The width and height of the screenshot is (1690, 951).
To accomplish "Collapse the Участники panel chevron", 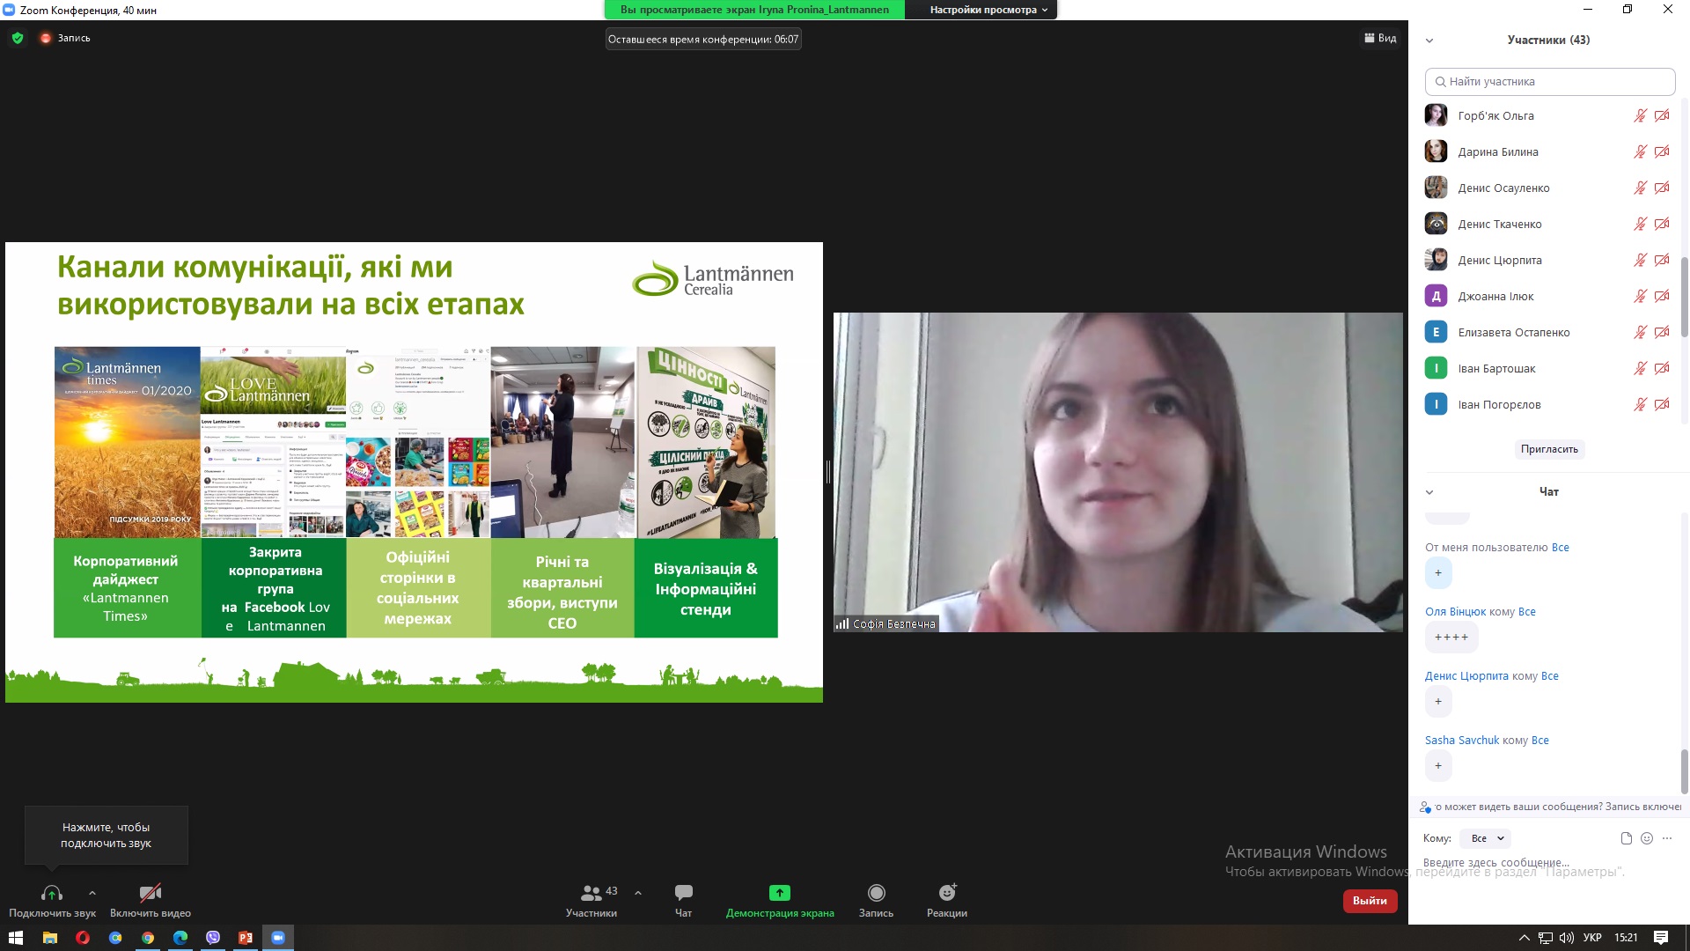I will pos(1429,41).
